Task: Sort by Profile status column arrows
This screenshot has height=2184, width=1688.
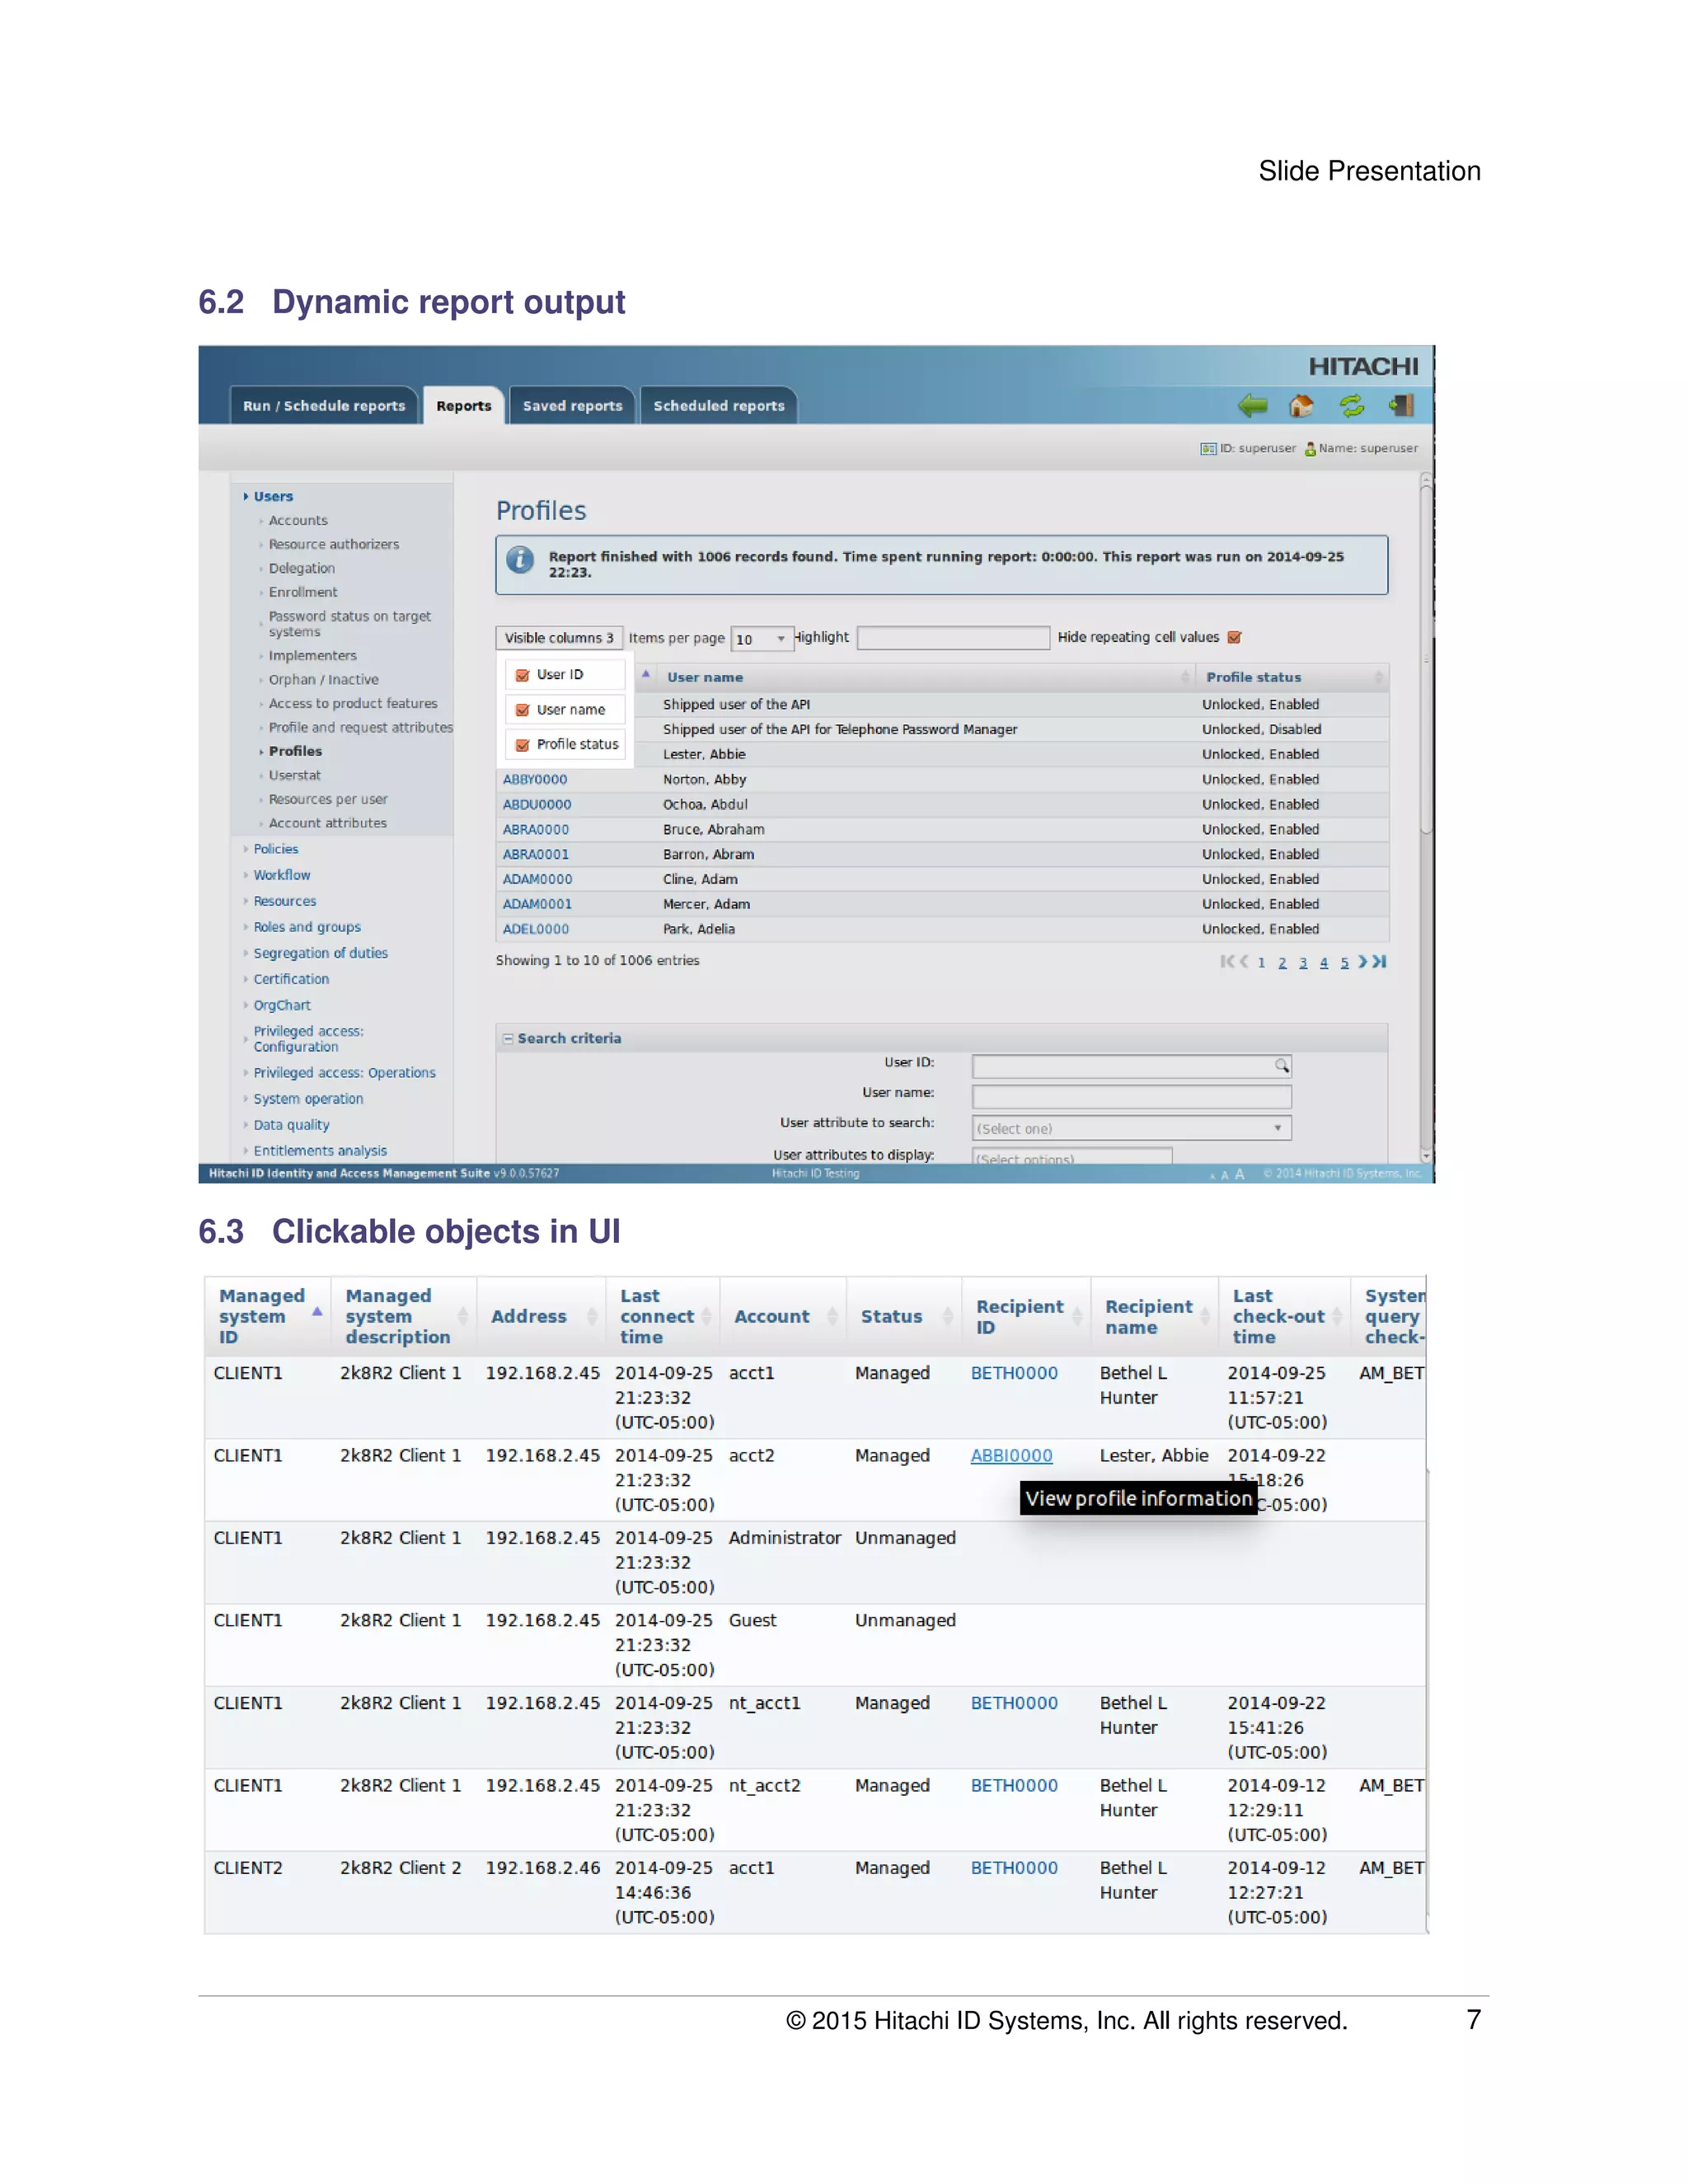Action: pyautogui.click(x=1378, y=677)
